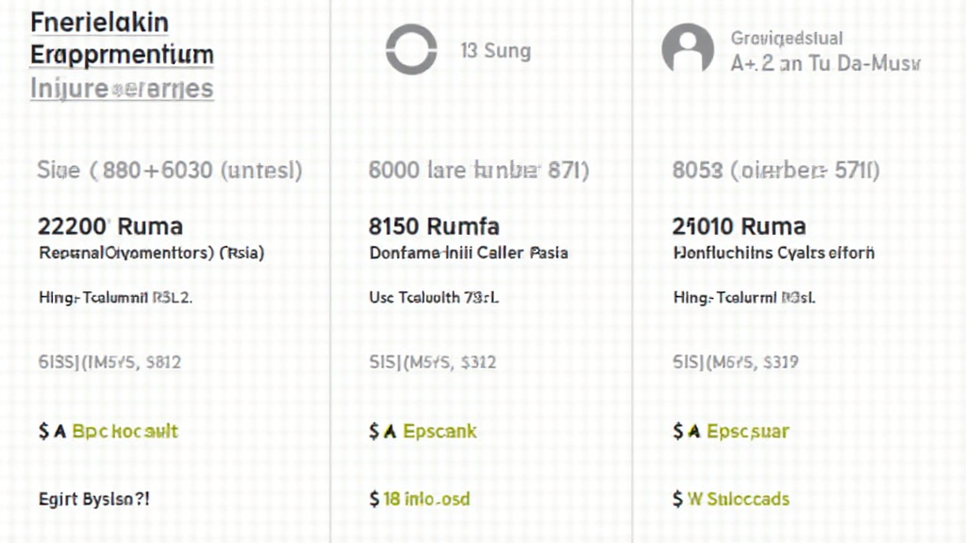Image resolution: width=966 pixels, height=543 pixels.
Task: Click the user avatar profile icon
Action: [x=687, y=49]
